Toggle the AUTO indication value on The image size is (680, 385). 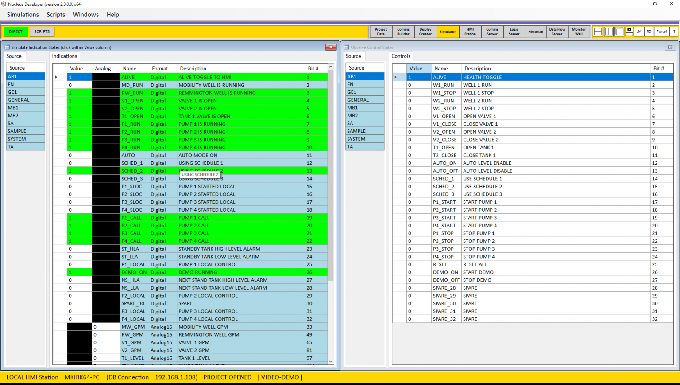click(79, 155)
